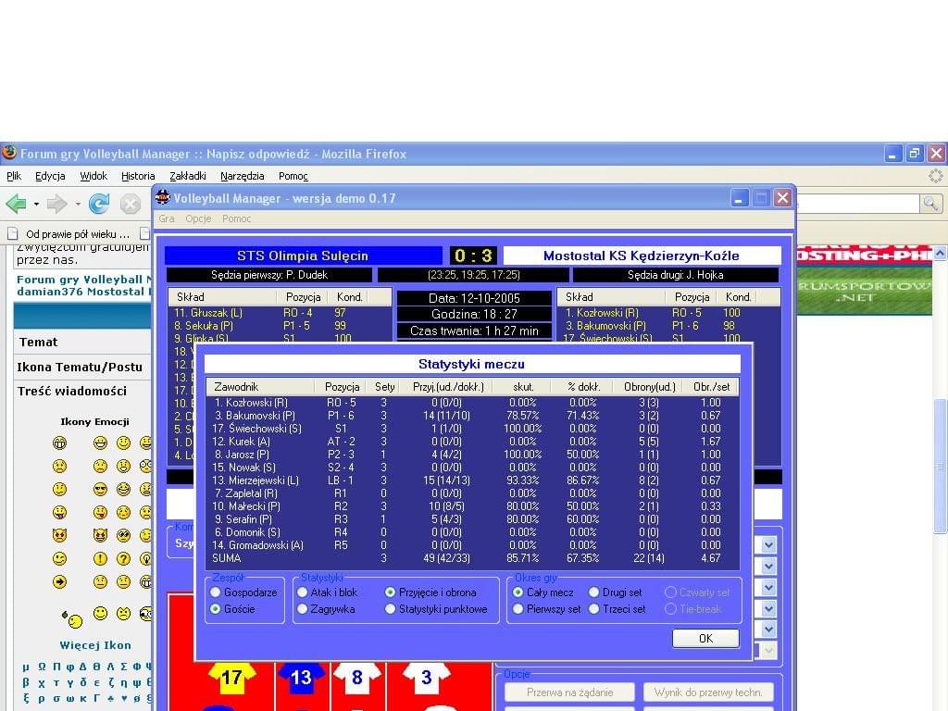This screenshot has width=948, height=711.
Task: Select Pierwszy set game period
Action: coord(518,609)
